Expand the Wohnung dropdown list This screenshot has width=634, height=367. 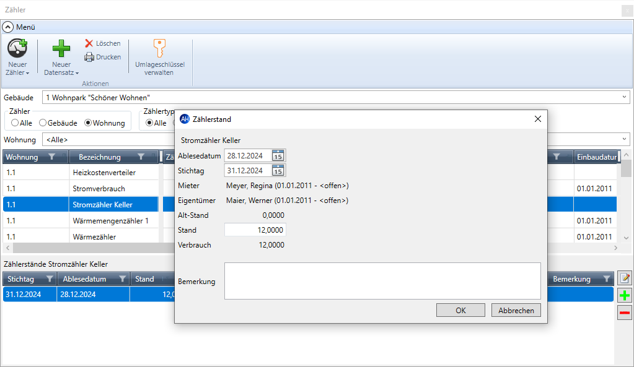(x=623, y=139)
